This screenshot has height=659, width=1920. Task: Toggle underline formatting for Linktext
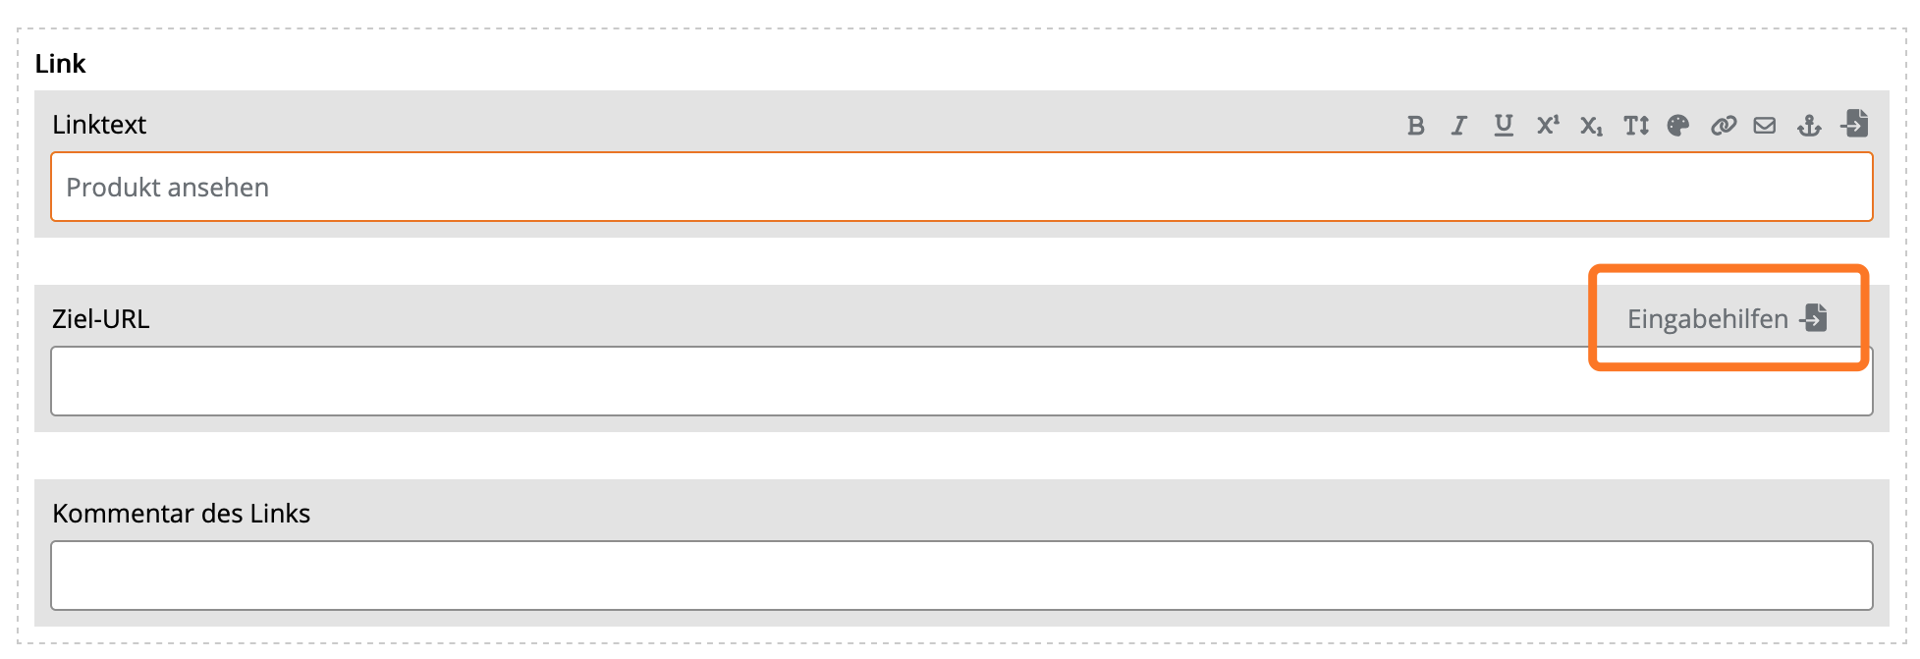click(1503, 126)
